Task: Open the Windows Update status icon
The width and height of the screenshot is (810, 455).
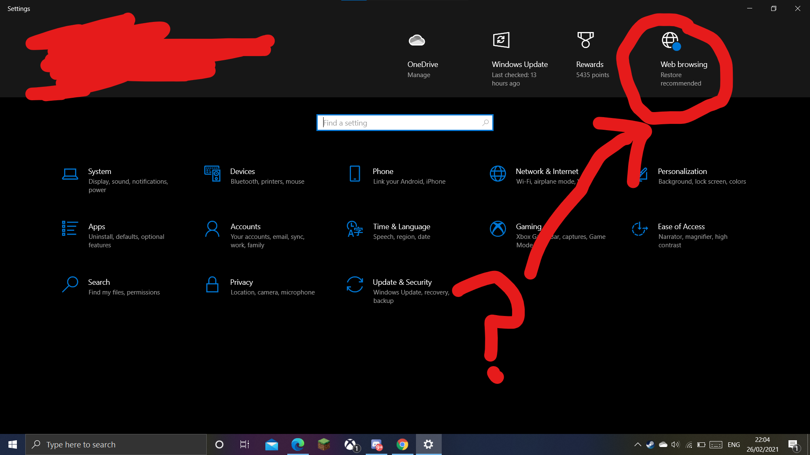Action: coord(501,40)
